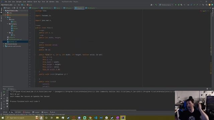Open Problems tool window tab
The width and height of the screenshot is (214, 120).
tap(27, 112)
